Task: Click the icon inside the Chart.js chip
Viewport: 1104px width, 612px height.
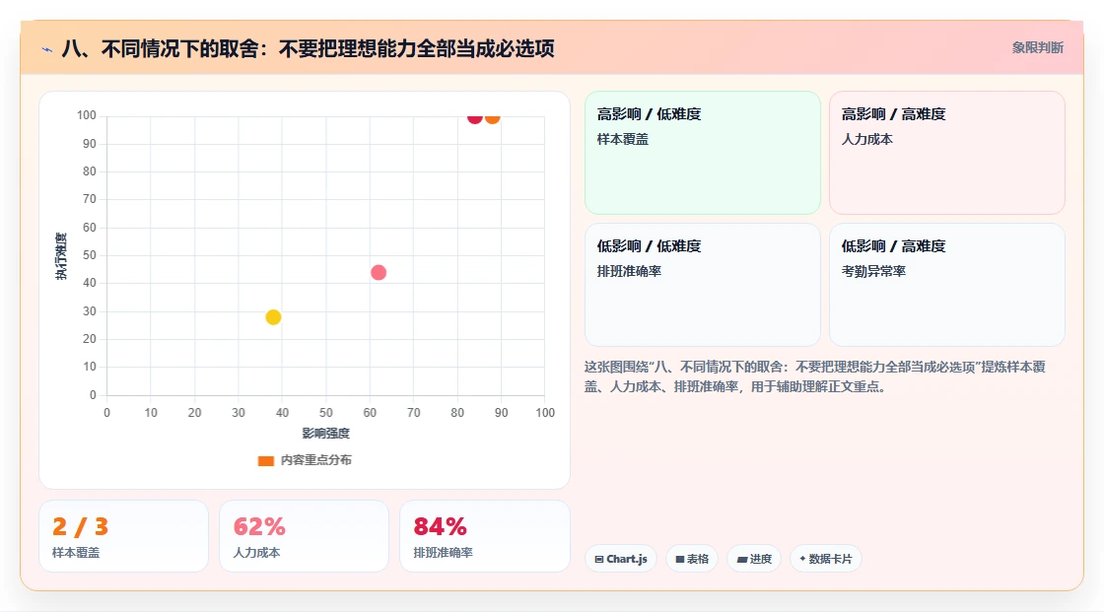Action: (x=599, y=559)
